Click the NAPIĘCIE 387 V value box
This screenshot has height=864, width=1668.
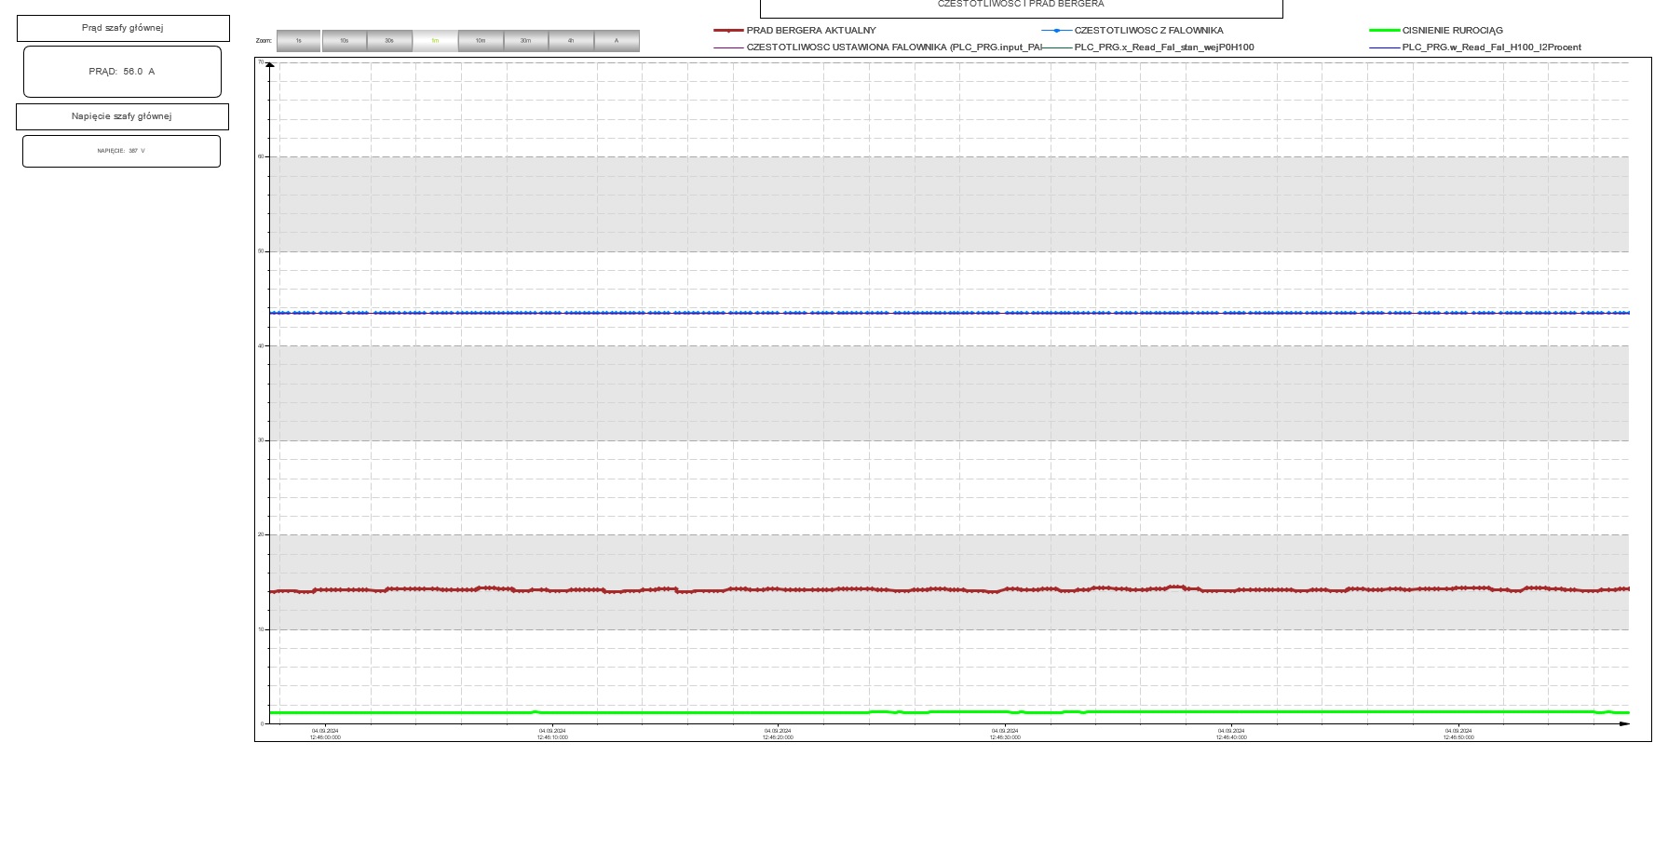tap(121, 151)
